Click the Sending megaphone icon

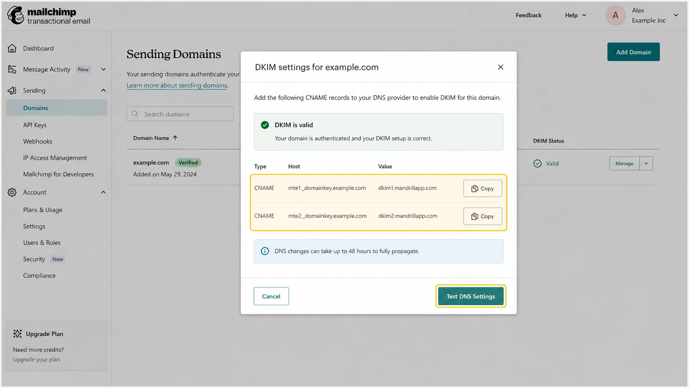pos(12,90)
